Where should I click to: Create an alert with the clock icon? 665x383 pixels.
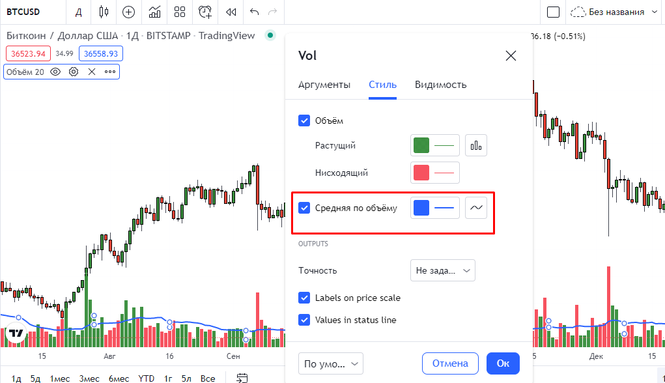(x=205, y=12)
